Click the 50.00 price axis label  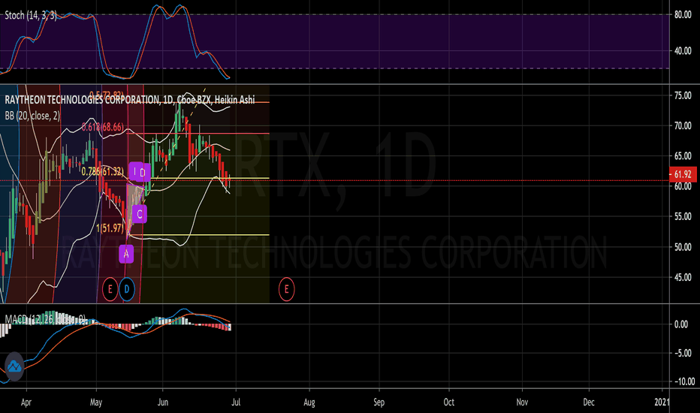683,247
